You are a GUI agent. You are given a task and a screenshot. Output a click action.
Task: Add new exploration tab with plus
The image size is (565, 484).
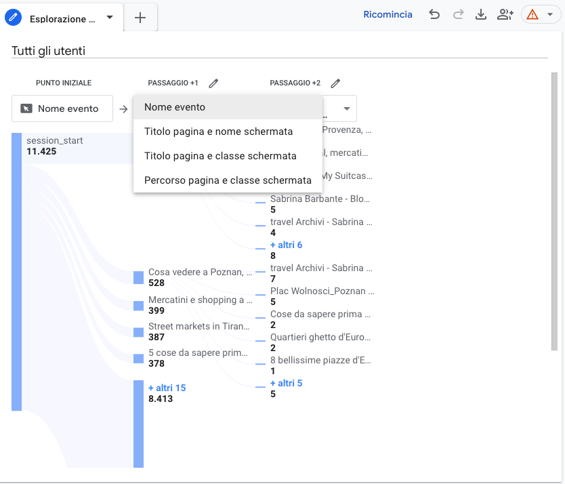[140, 18]
